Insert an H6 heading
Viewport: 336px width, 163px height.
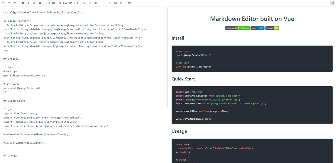click(x=76, y=3)
